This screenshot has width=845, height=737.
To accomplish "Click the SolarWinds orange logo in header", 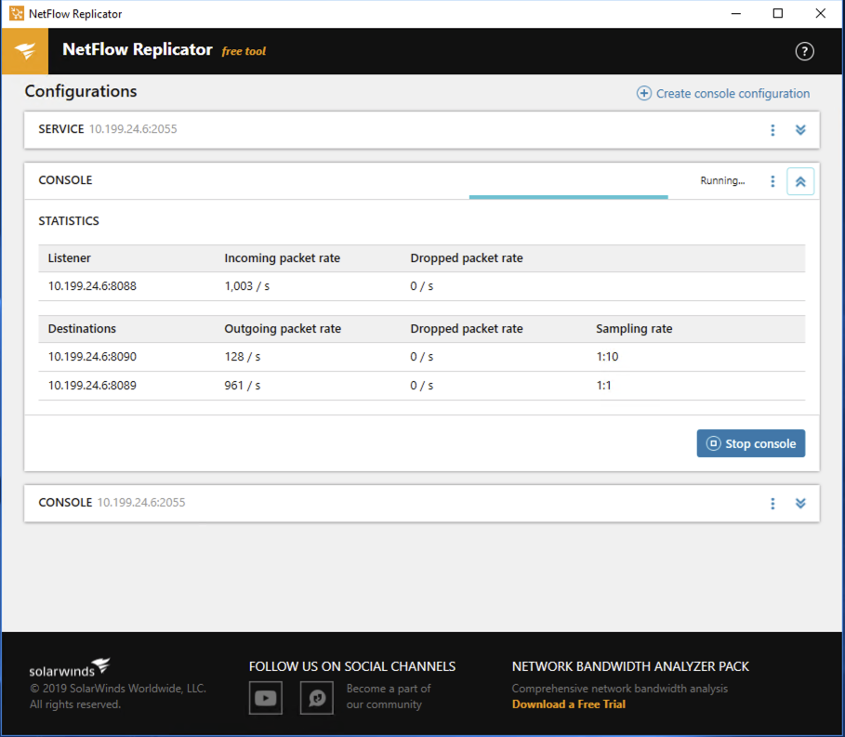I will [x=25, y=51].
